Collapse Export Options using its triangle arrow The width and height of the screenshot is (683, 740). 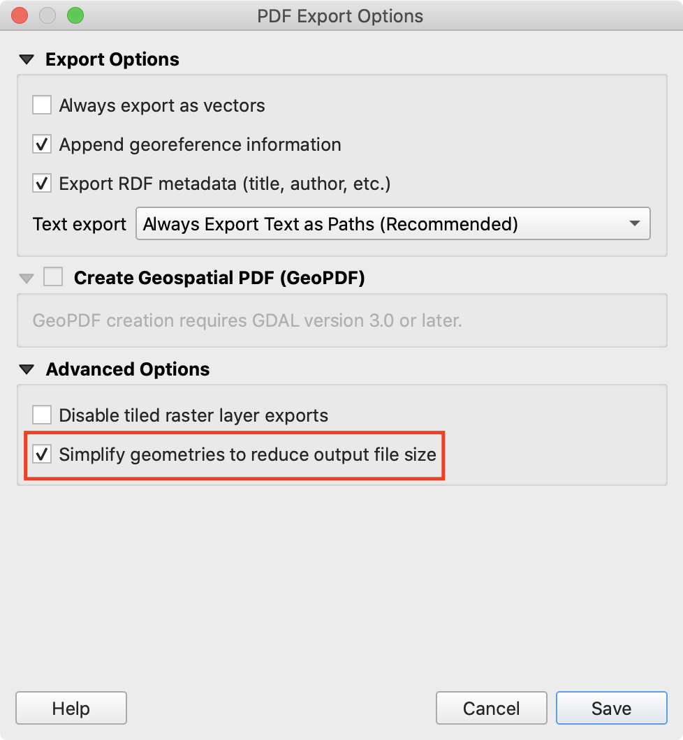coord(27,60)
